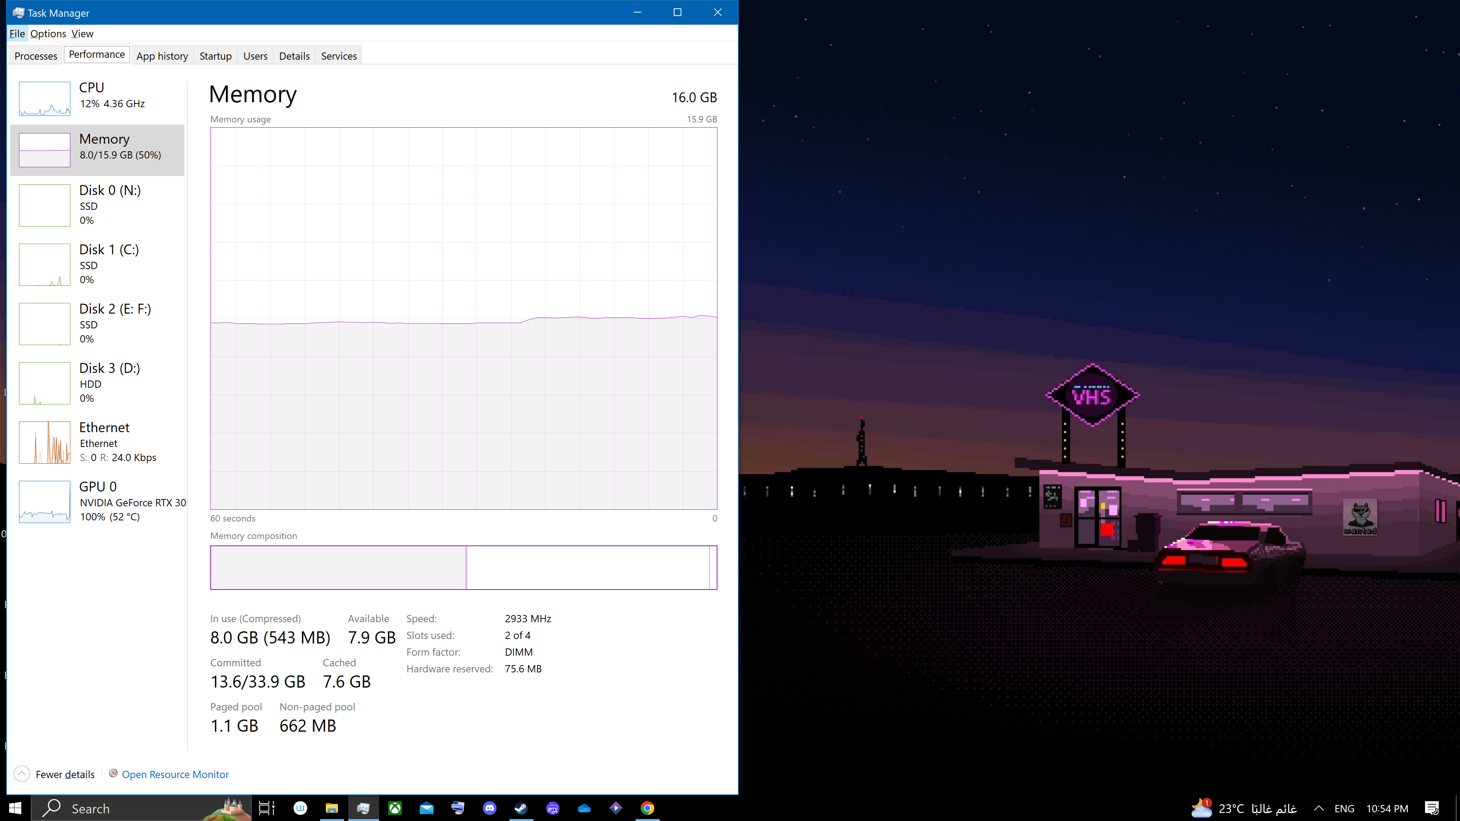This screenshot has height=821, width=1460.
Task: Open Discord from the taskbar
Action: coord(490,808)
